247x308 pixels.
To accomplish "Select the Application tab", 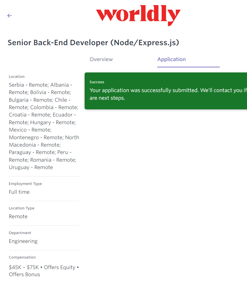I will click(172, 59).
